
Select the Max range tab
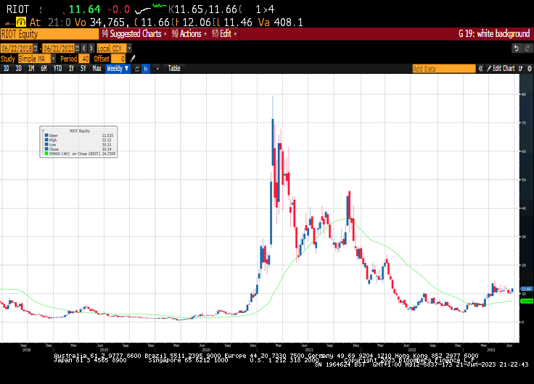[97, 68]
